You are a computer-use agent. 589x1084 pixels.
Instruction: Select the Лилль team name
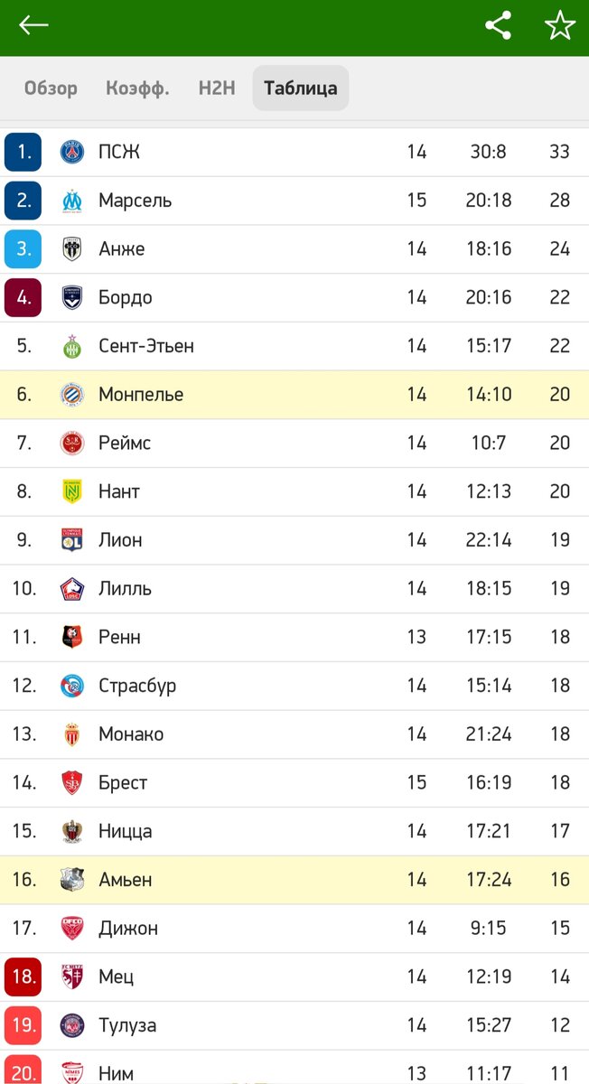coord(125,589)
